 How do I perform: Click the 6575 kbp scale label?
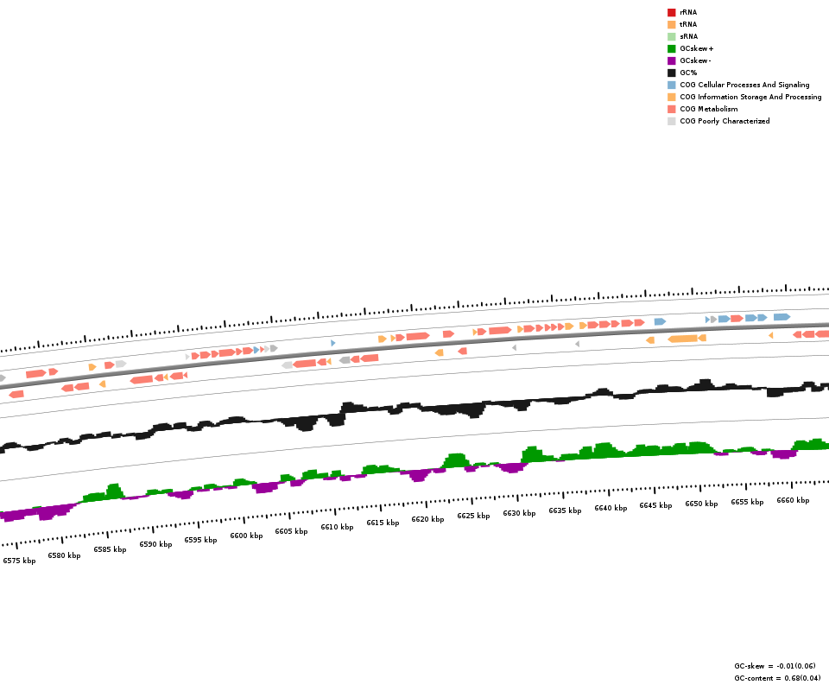pos(19,561)
